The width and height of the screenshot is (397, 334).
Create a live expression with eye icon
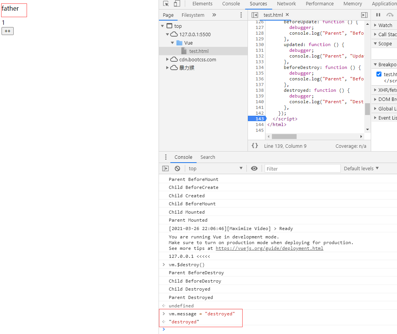click(x=254, y=168)
